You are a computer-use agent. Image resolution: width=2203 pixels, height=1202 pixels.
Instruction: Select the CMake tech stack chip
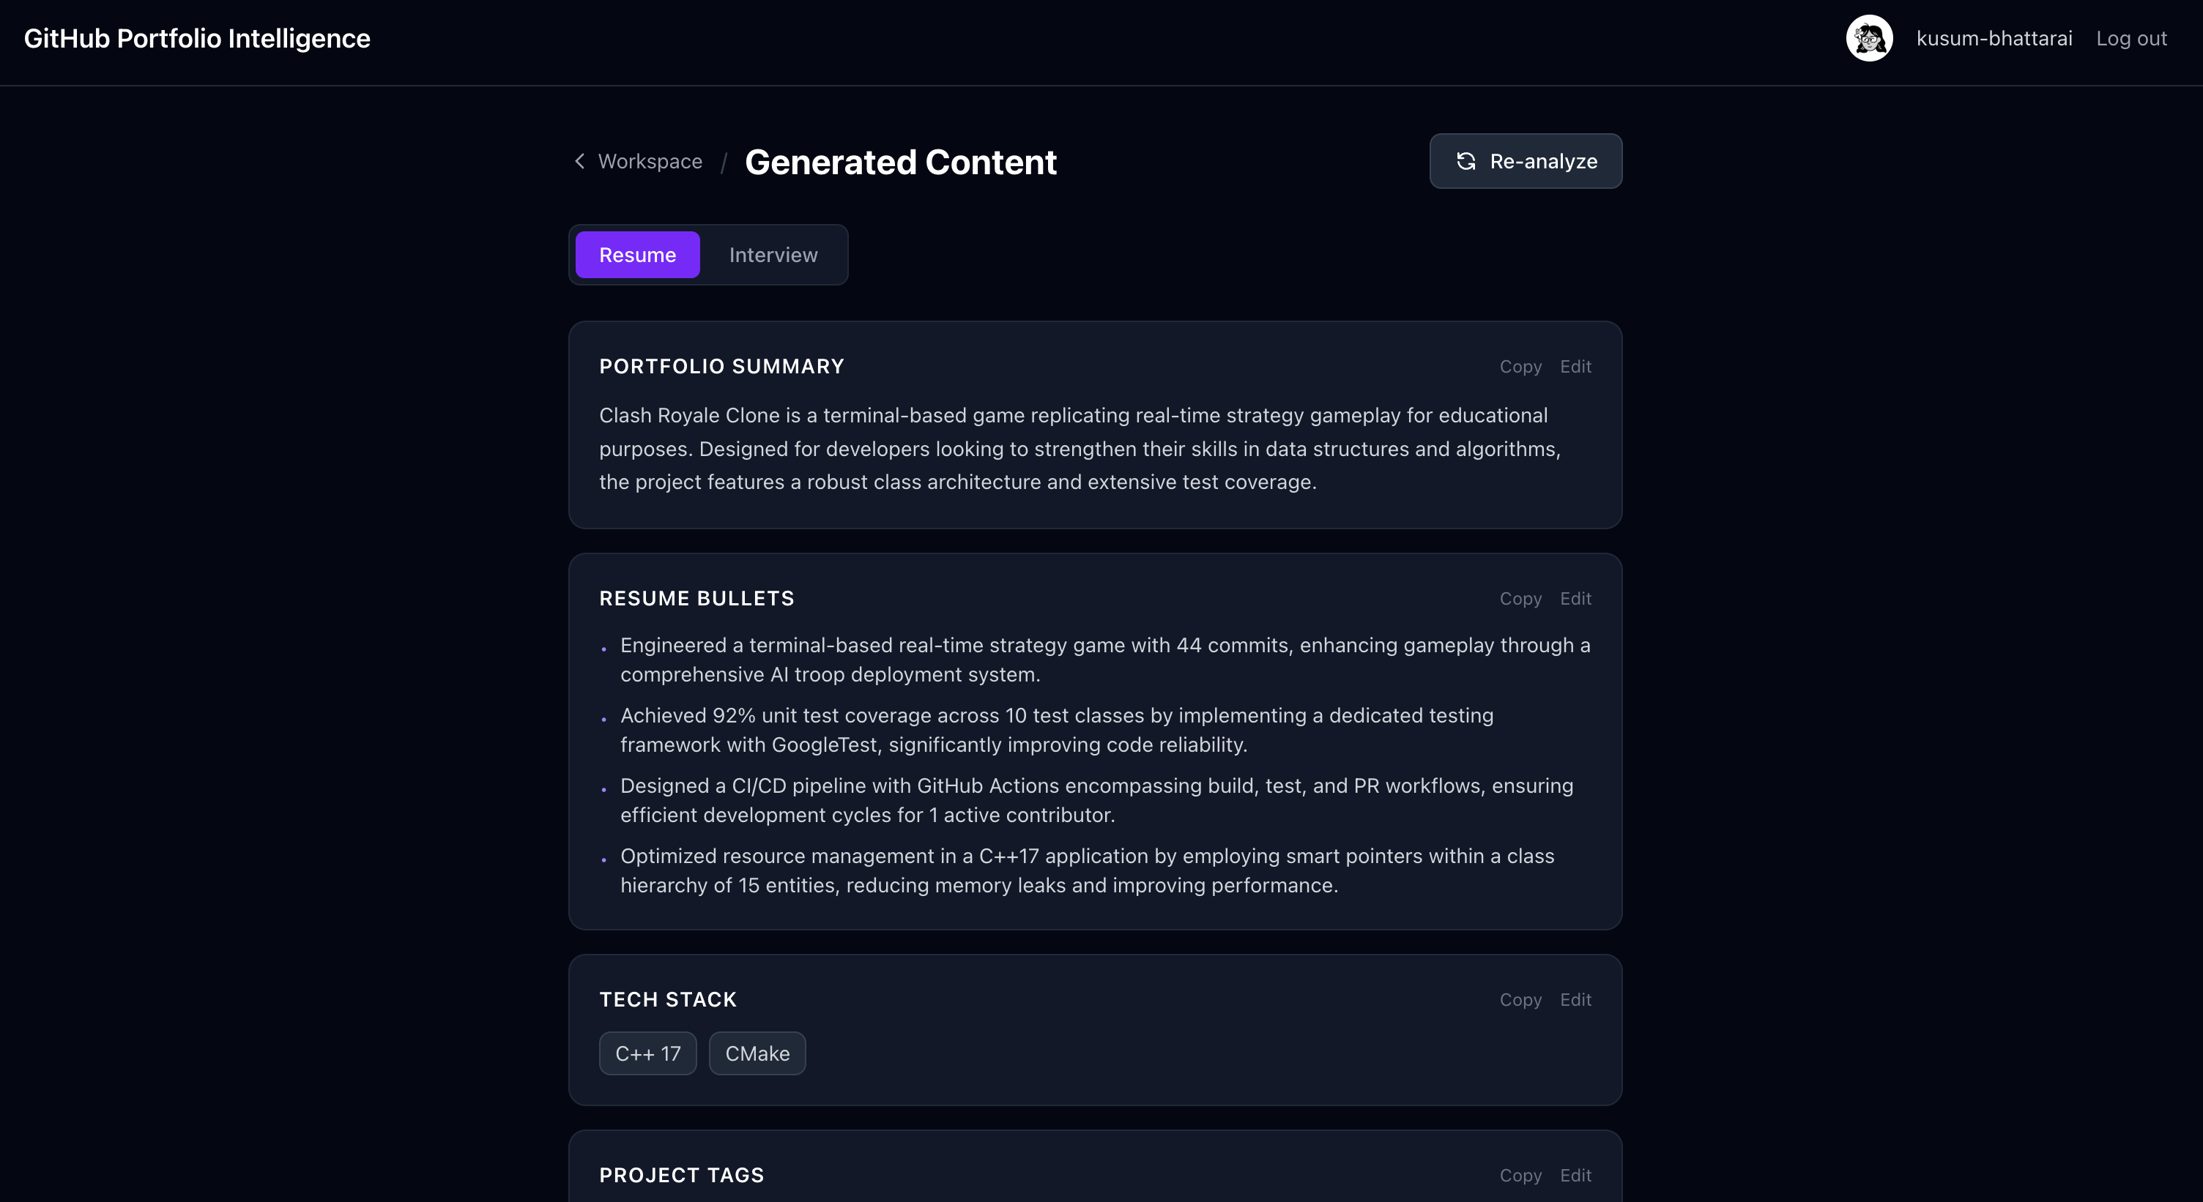756,1053
